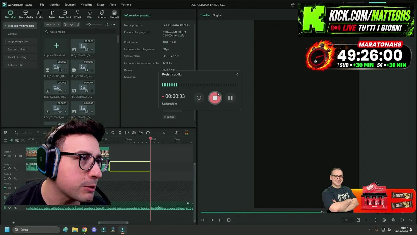Take a snapshot with the camera icon

[x=393, y=220]
